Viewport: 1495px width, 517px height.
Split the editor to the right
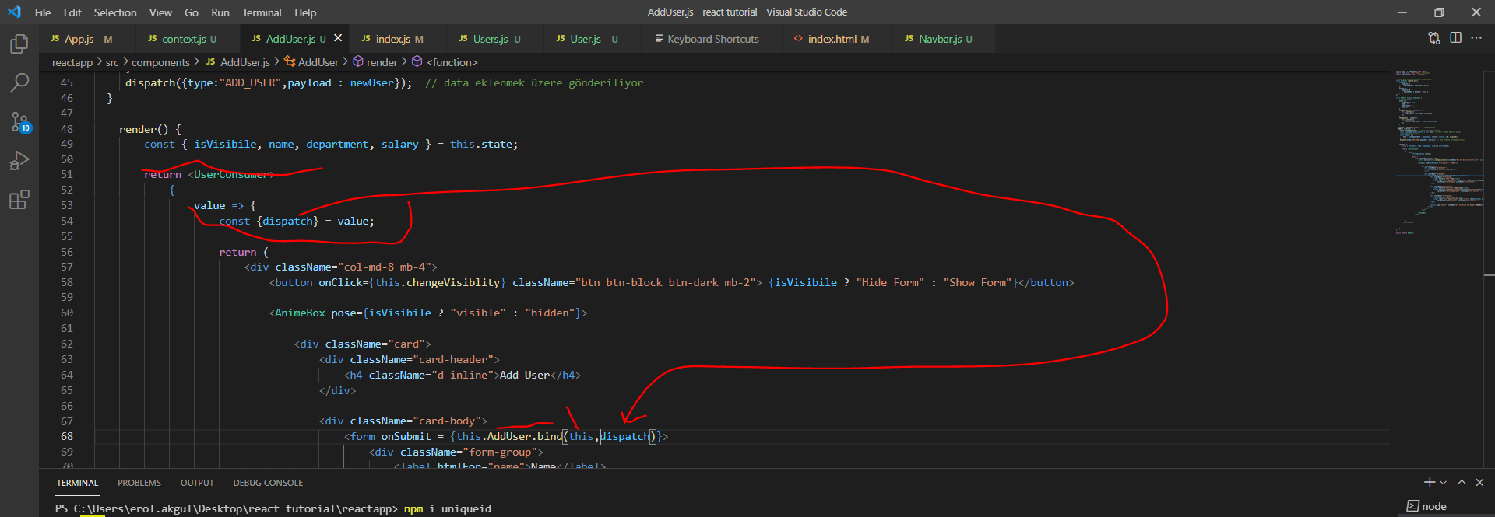(1455, 38)
